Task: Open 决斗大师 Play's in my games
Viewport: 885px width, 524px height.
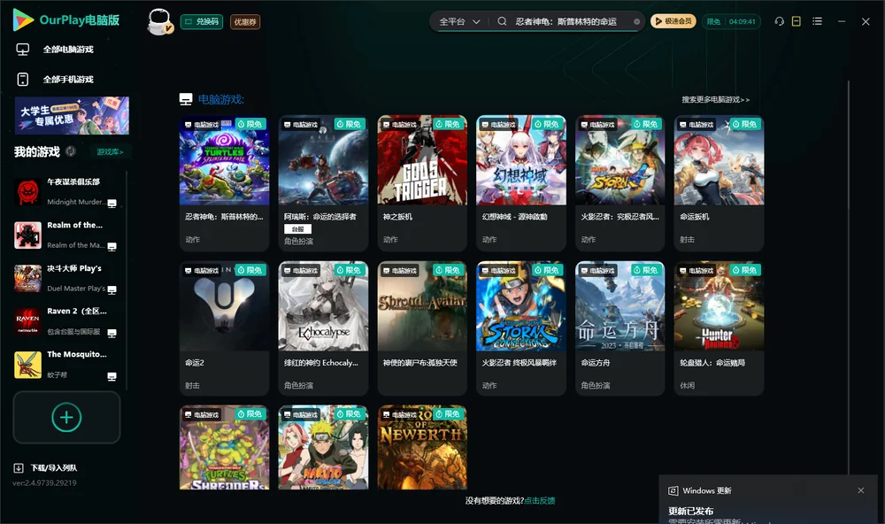Action: coord(66,278)
